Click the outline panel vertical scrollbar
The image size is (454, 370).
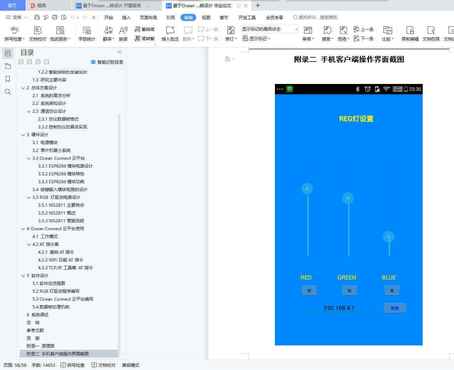pyautogui.click(x=119, y=235)
